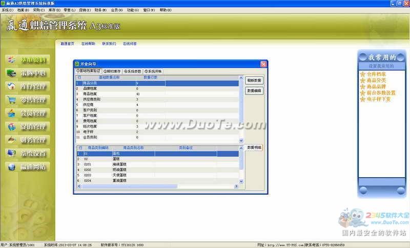410x248 pixels.
Task: Open the 库存(K) menu
Action: (x=54, y=10)
